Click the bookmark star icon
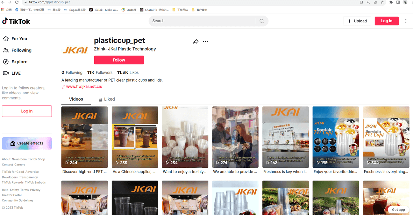The height and width of the screenshot is (215, 413). coord(382,2)
